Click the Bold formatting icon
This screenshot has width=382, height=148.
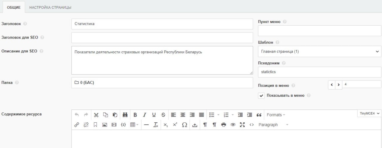pyautogui.click(x=135, y=115)
